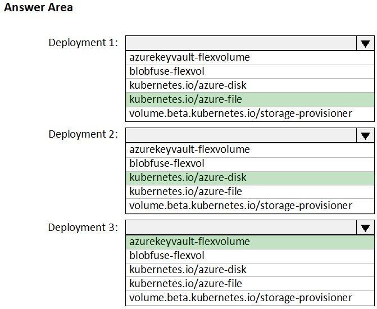Open the Deployment 2 dropdown arrow
The height and width of the screenshot is (309, 377).
(365, 135)
